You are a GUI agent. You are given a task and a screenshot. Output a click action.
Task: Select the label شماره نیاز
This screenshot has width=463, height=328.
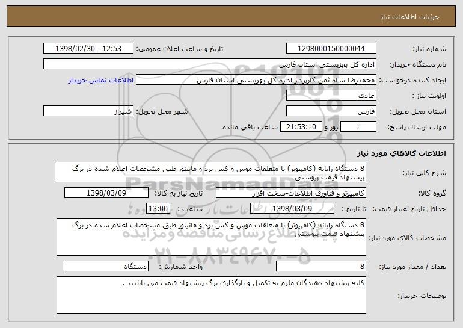click(x=429, y=49)
